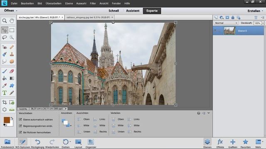This screenshot has height=149, width=266.
Task: Select the Text tool
Action: point(5,93)
